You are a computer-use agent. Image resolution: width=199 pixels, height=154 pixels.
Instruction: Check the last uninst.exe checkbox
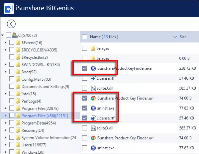pos(84,148)
